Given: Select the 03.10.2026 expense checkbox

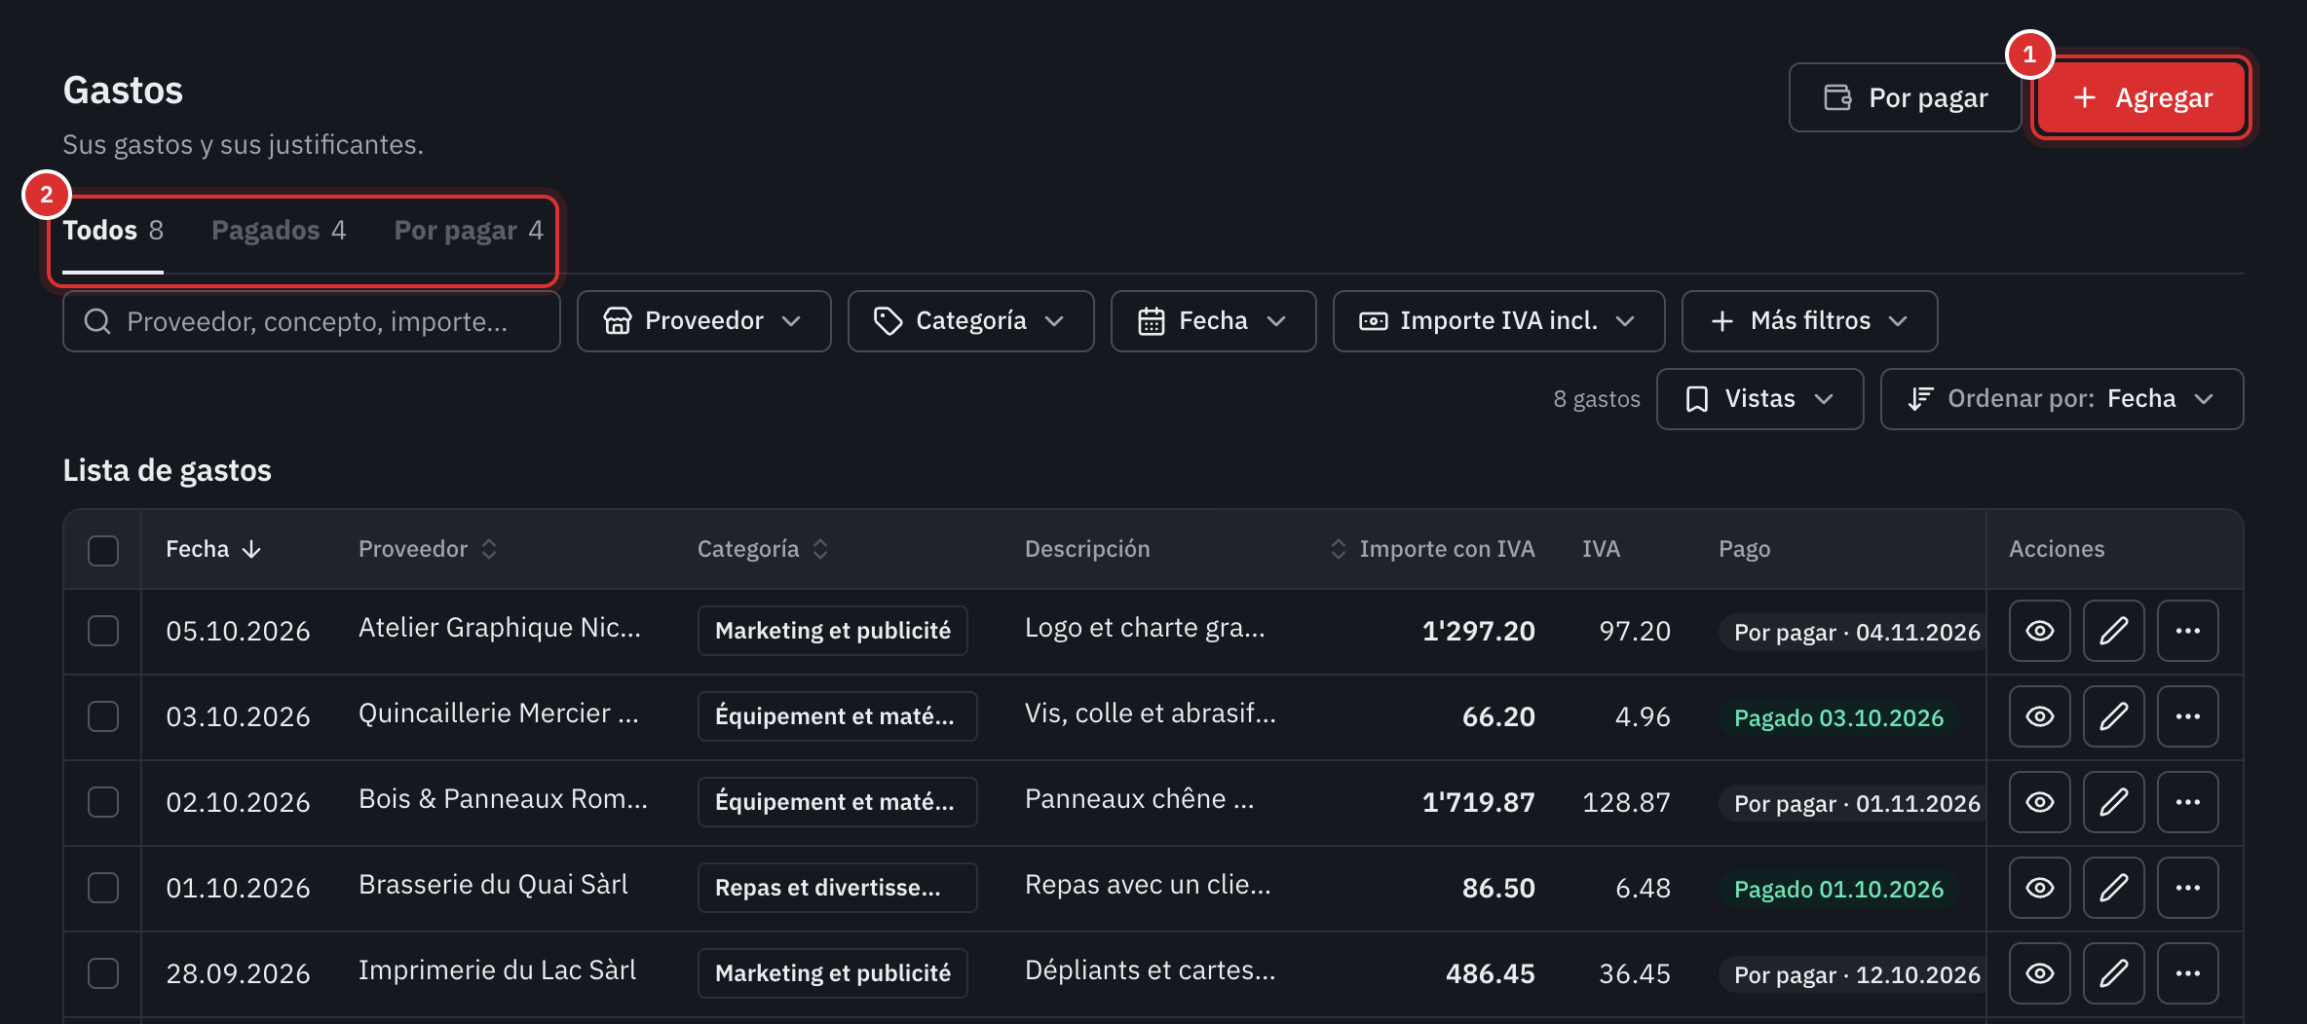Looking at the screenshot, I should (x=103, y=716).
